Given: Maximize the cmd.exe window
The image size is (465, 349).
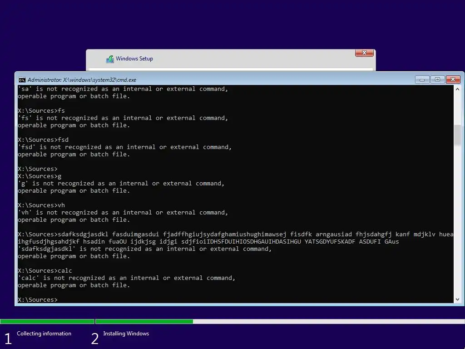Looking at the screenshot, I should click(x=437, y=80).
